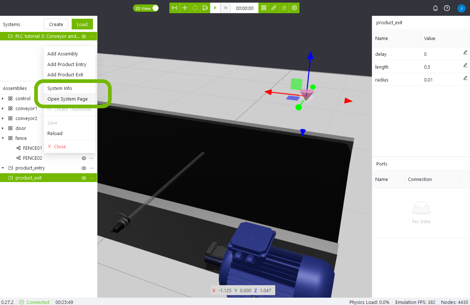This screenshot has height=305, width=470.
Task: Expand the door assembly node
Action: point(3,128)
